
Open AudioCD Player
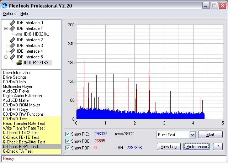point(16,91)
